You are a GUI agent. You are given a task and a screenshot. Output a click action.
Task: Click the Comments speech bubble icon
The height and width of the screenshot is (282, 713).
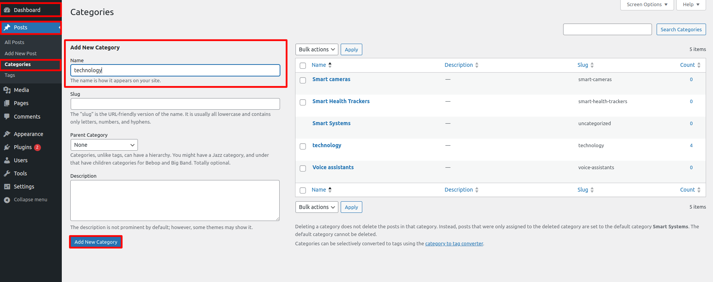7,117
